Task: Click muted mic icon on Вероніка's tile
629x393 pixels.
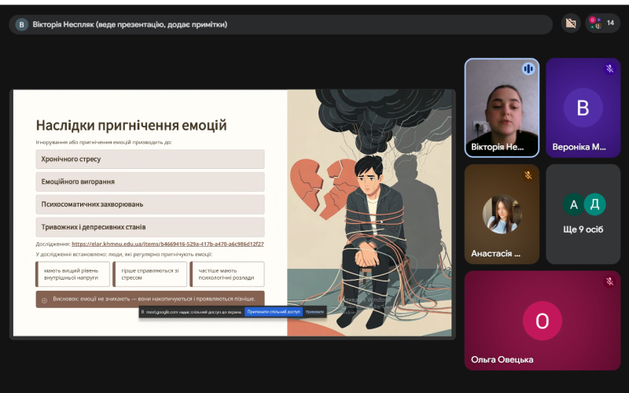Action: [609, 69]
